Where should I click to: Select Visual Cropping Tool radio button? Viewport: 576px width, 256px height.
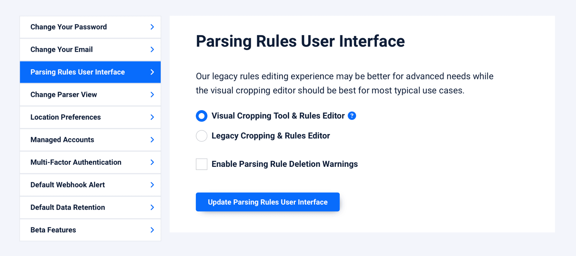(202, 116)
